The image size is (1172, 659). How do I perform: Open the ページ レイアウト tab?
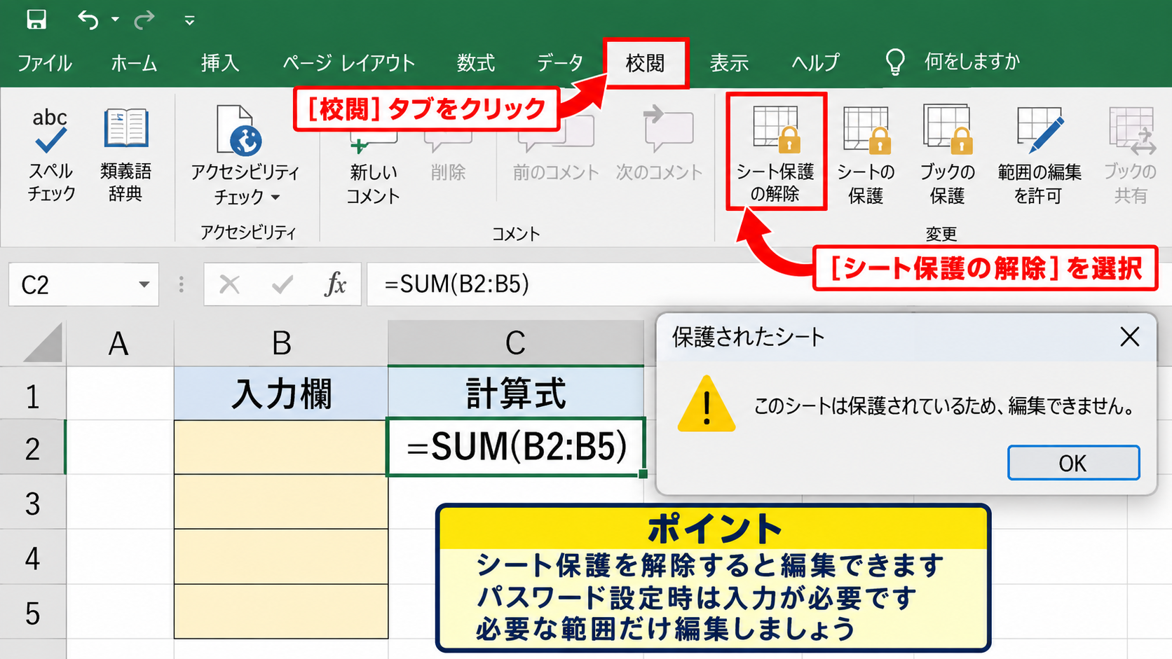click(348, 63)
